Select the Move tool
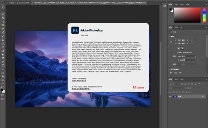208x128 pixels. point(3,7)
